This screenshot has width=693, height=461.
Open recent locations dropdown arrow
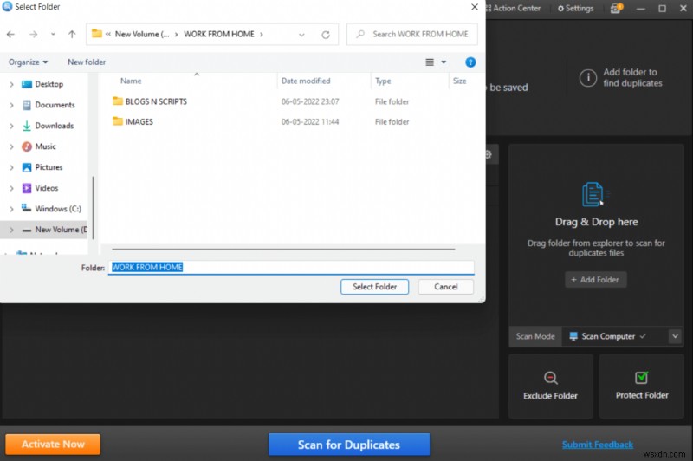[x=53, y=34]
